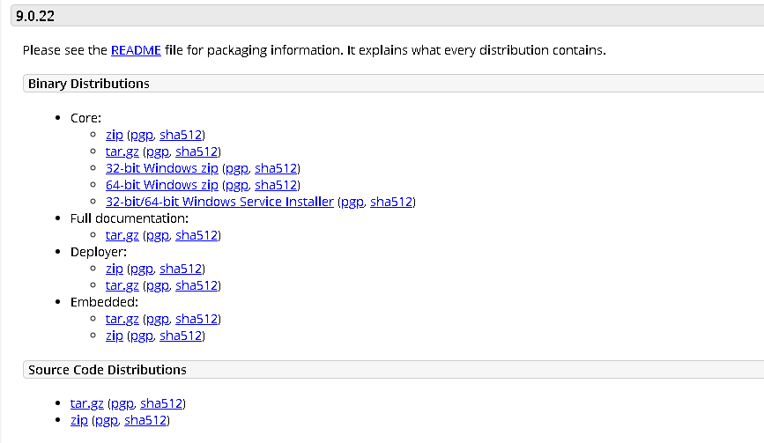Viewport: 764px width, 443px height.
Task: Download the Deployer tar.gz file
Action: click(122, 285)
